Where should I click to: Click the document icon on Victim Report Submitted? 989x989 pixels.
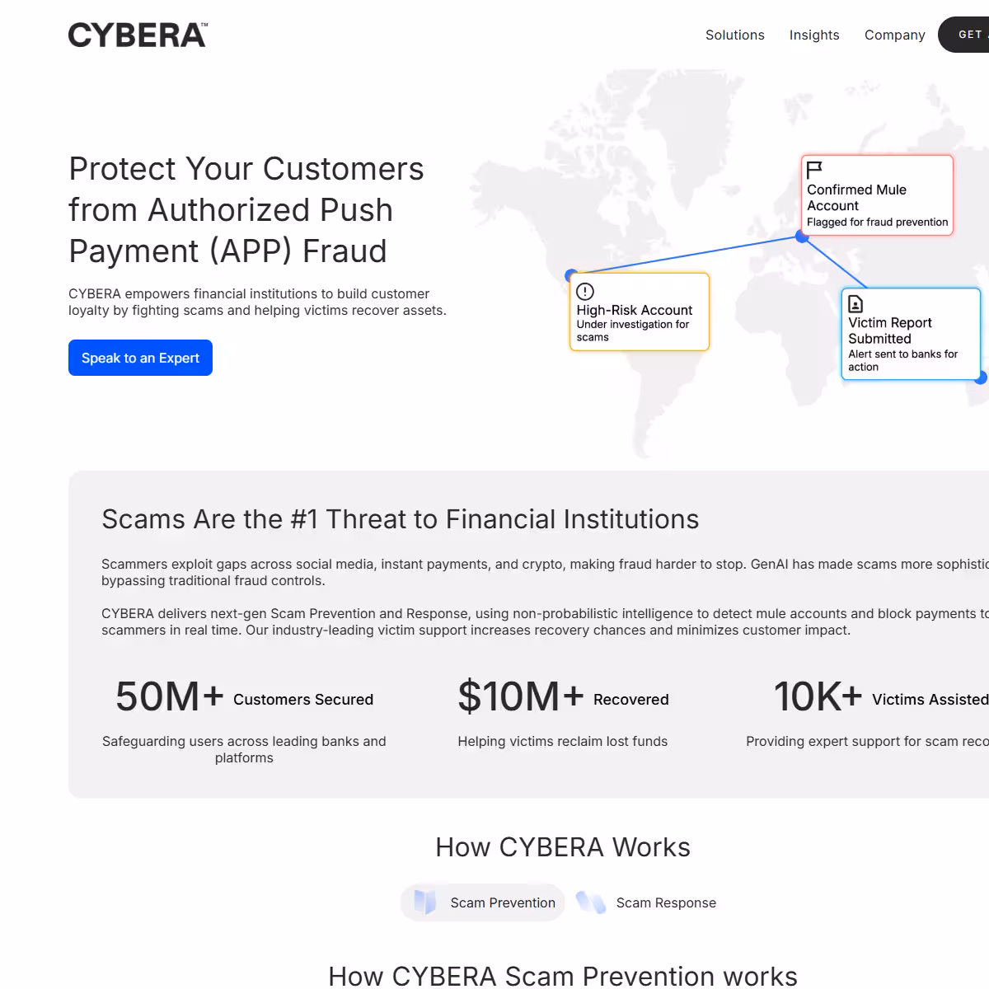coord(855,304)
